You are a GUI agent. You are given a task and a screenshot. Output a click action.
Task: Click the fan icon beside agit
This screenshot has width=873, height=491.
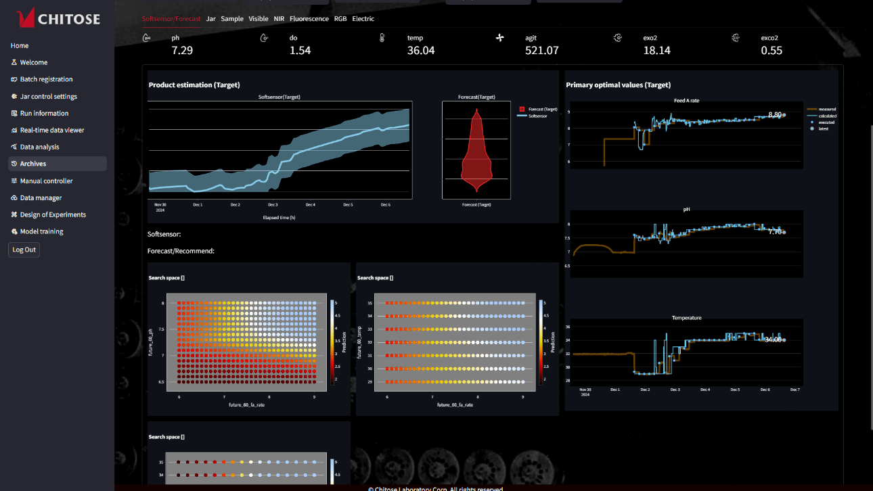tap(500, 38)
